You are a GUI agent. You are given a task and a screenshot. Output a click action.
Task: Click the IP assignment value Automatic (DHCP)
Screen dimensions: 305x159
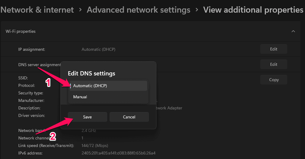pos(98,49)
